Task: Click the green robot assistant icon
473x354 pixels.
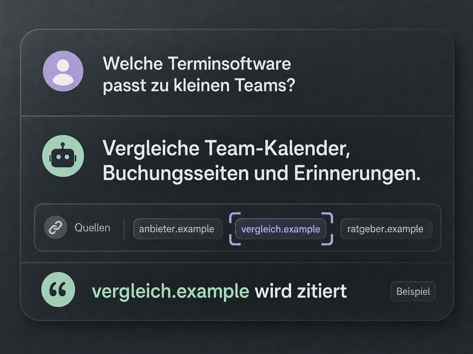Action: pyautogui.click(x=63, y=156)
